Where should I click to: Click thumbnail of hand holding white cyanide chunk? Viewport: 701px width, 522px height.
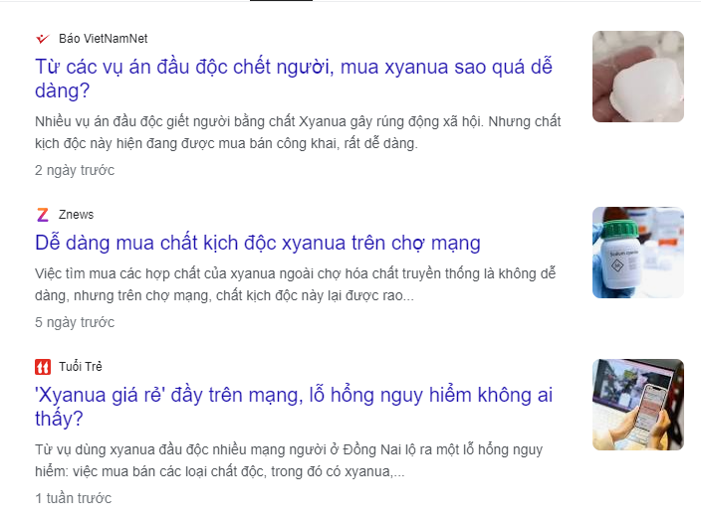click(638, 77)
